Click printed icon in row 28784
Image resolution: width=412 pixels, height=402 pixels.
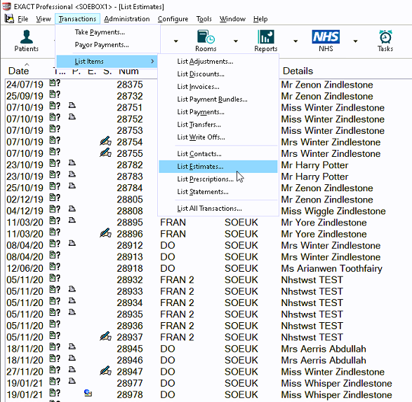72,186
